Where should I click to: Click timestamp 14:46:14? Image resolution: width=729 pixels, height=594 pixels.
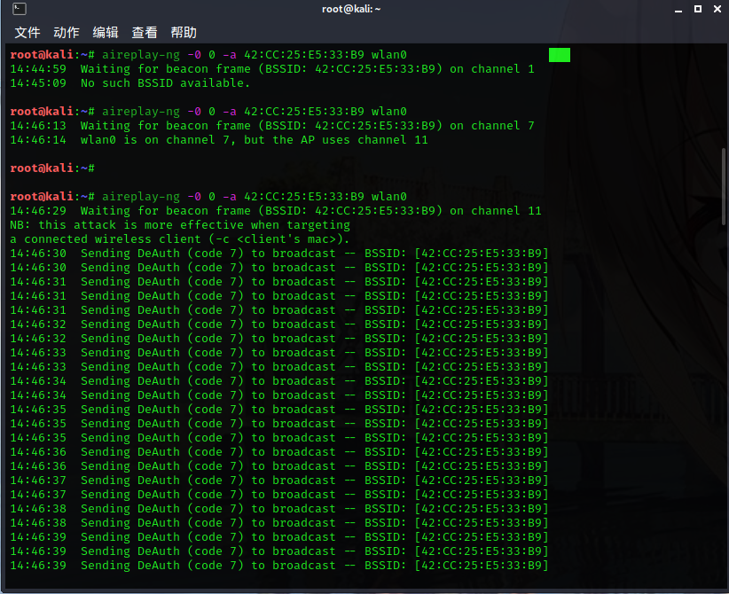tap(38, 140)
